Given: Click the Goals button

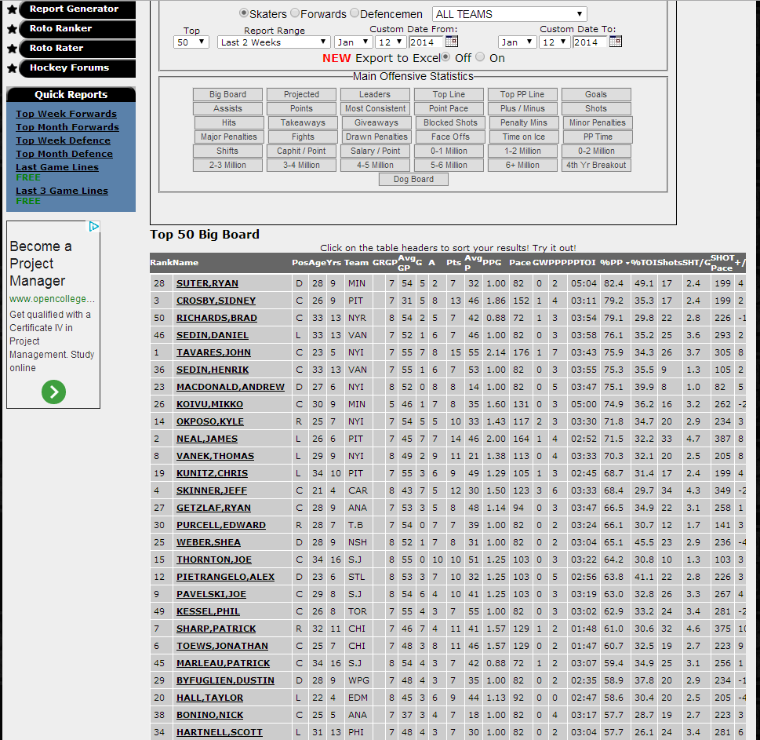Looking at the screenshot, I should click(596, 94).
